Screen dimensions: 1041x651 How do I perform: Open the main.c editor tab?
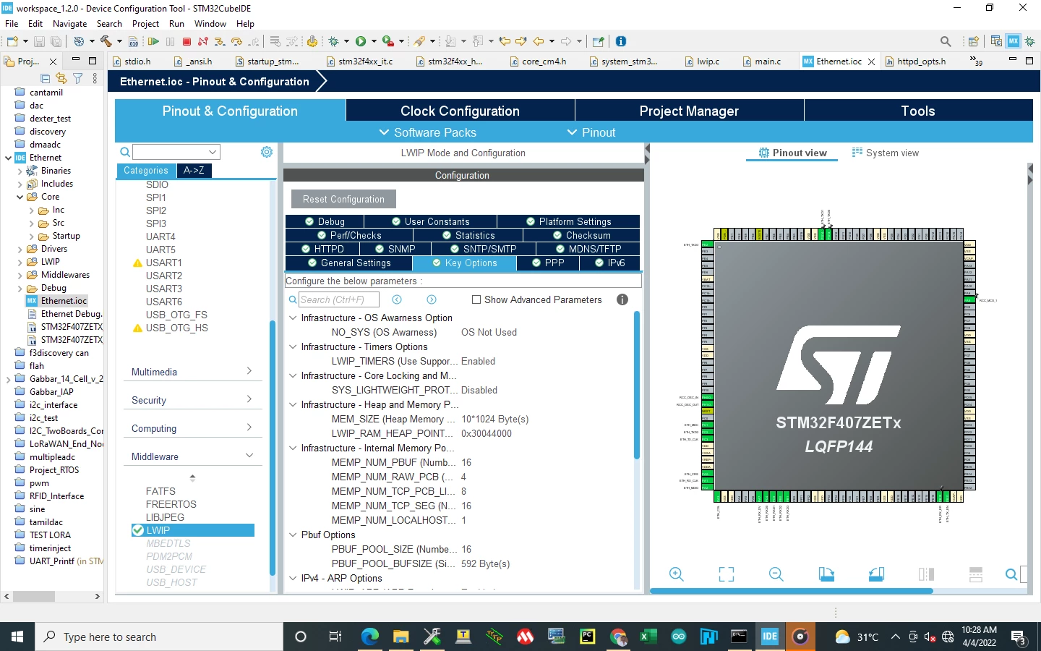pos(762,61)
